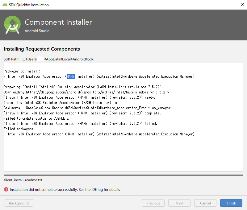
Task: Click the disabled Cancel button
Action: (x=205, y=203)
